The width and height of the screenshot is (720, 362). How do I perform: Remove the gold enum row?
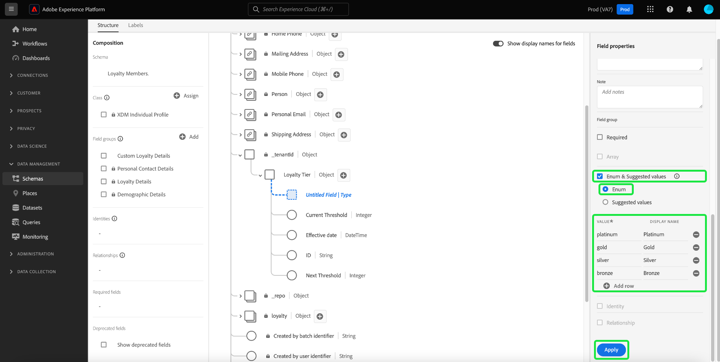696,247
